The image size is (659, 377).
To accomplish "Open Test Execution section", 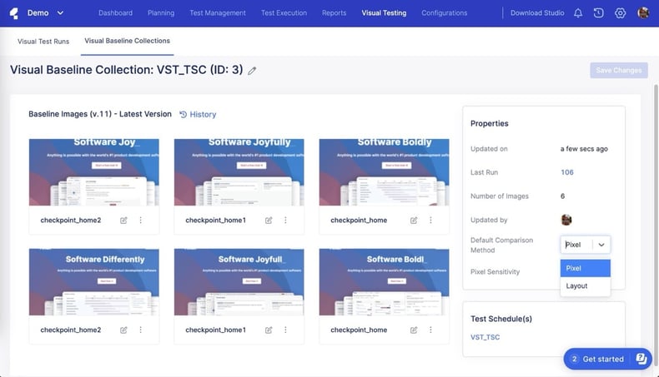I will 284,13.
